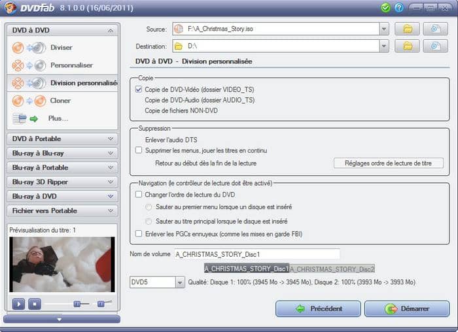458x332 pixels.
Task: Open the Plus... menu entry
Action: point(58,119)
